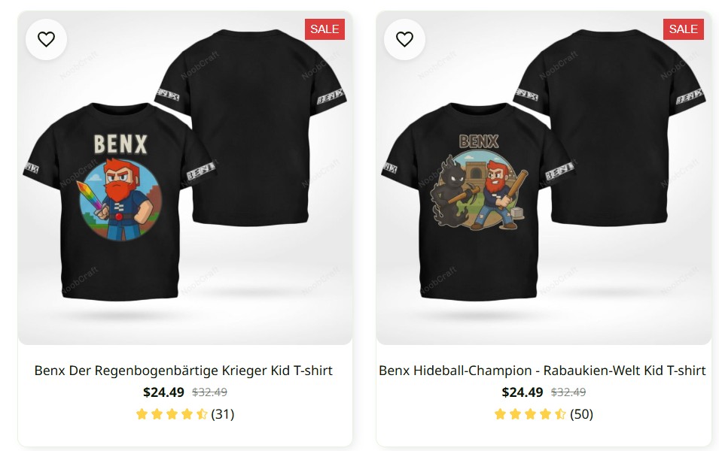This screenshot has height=451, width=719.
Task: Click star rating icons with 50 reviews
Action: (x=530, y=414)
